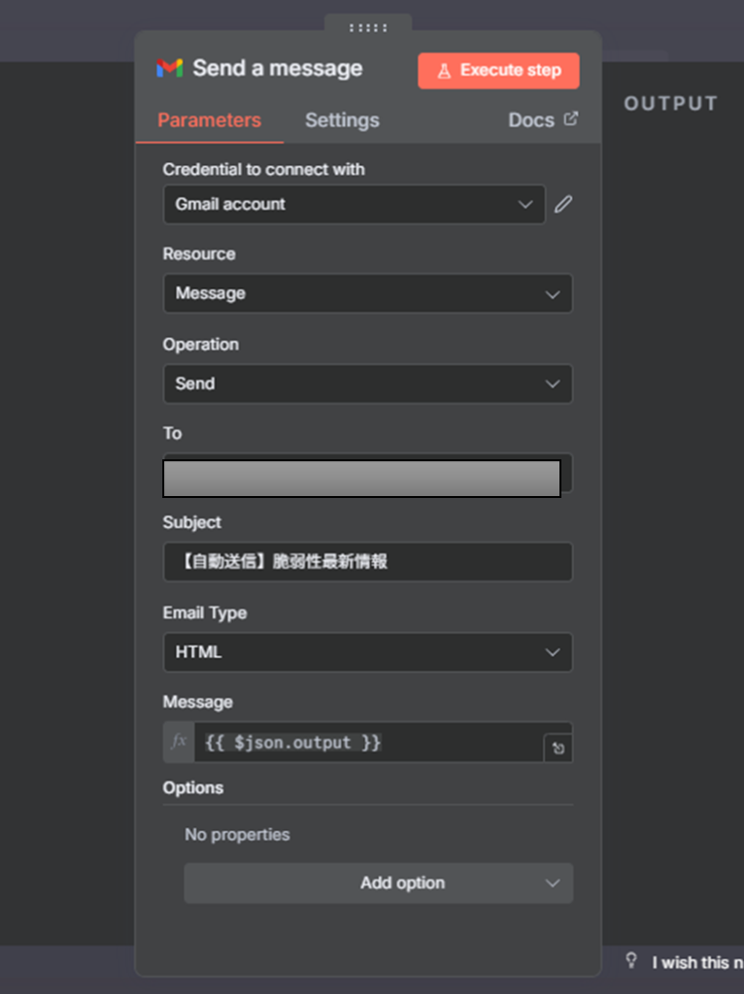Click the fx expression icon beside Message
Image resolution: width=744 pixels, height=994 pixels.
tap(179, 743)
